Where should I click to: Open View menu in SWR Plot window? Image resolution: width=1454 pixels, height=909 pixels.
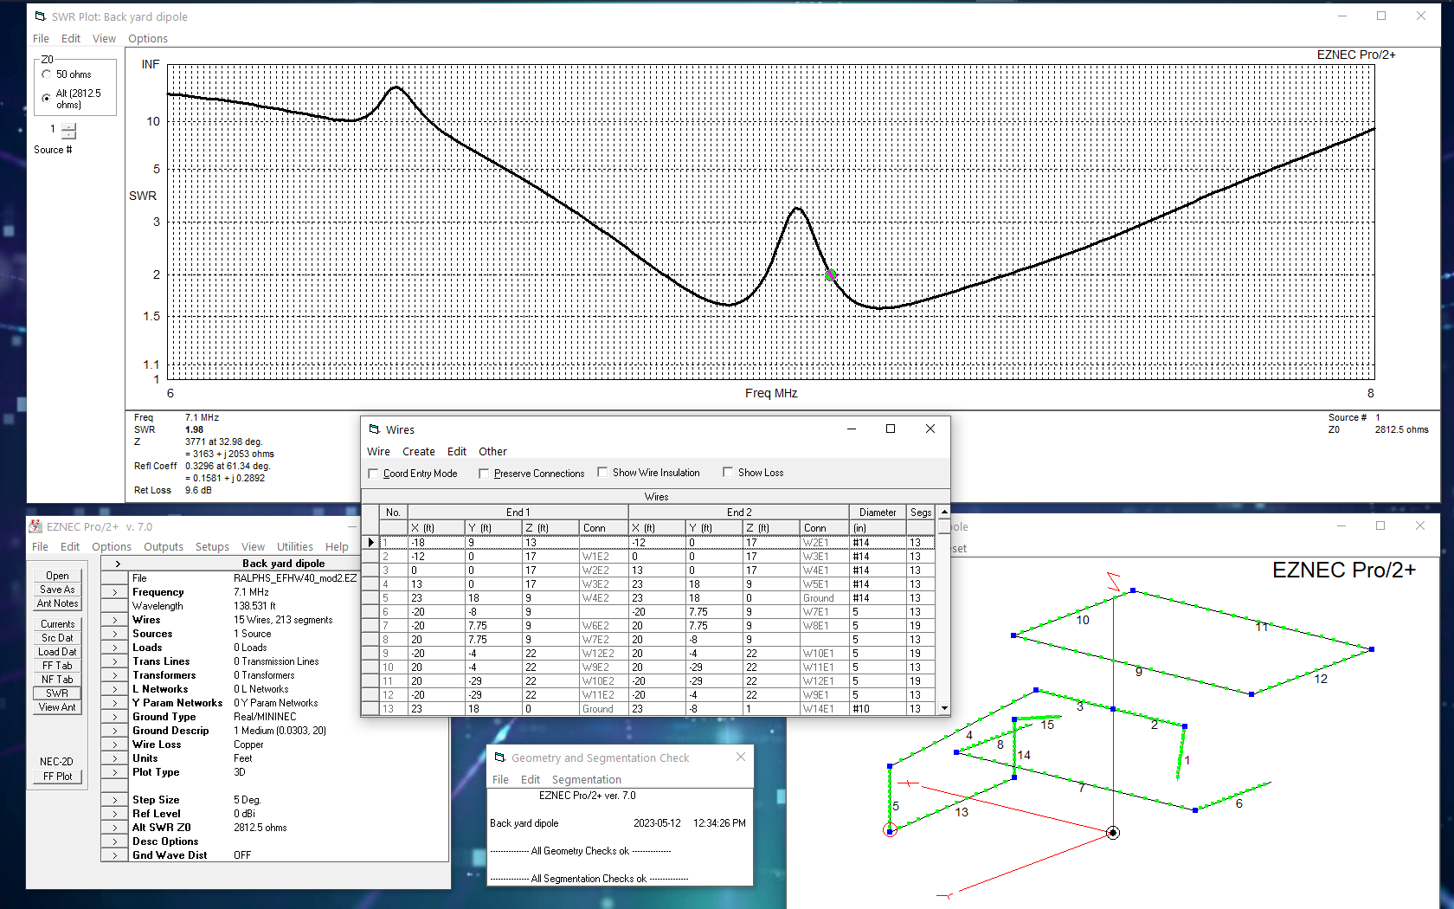tap(104, 38)
